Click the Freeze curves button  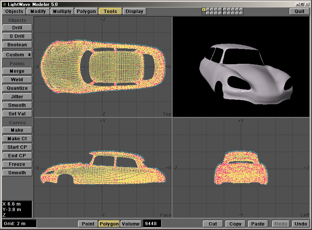point(17,164)
